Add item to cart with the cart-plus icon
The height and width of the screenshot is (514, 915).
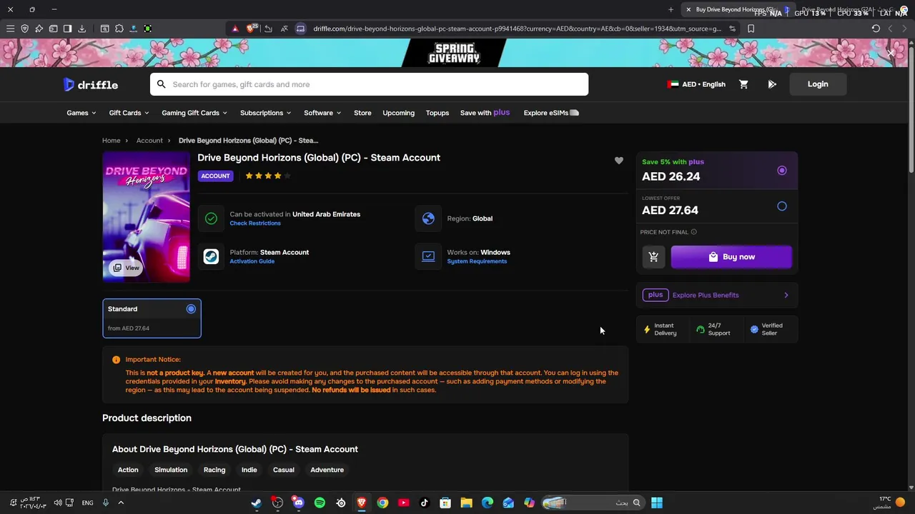point(653,257)
